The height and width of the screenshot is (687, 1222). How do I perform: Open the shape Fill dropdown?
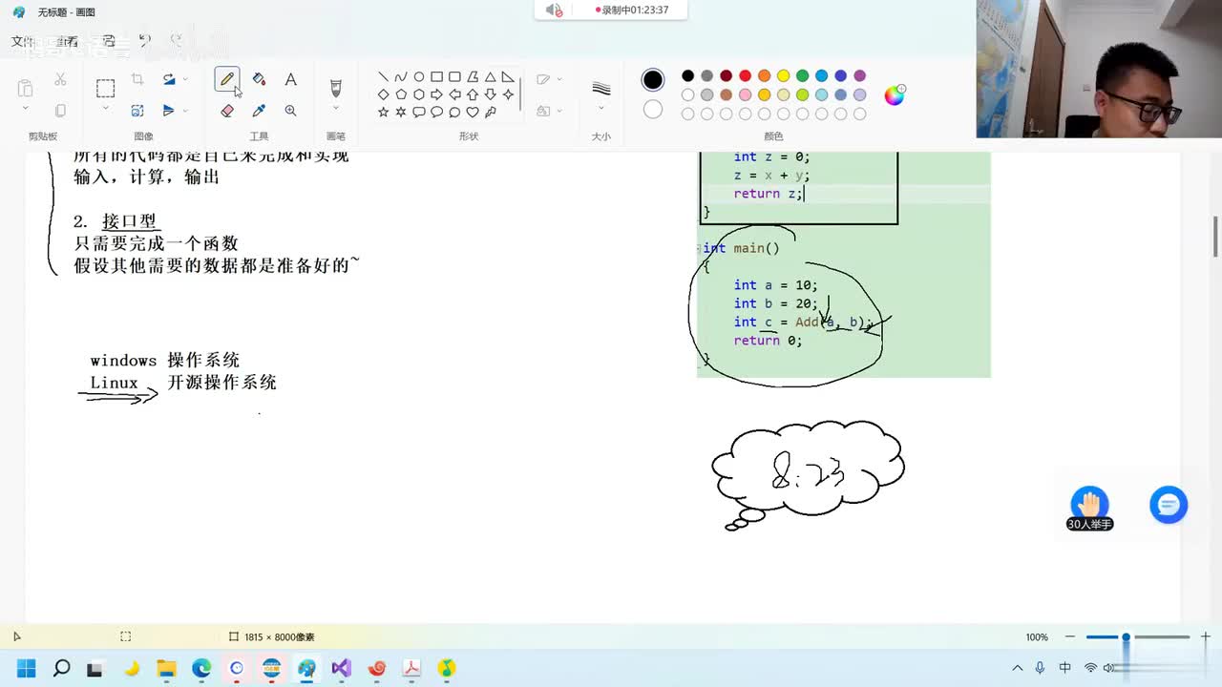(549, 111)
